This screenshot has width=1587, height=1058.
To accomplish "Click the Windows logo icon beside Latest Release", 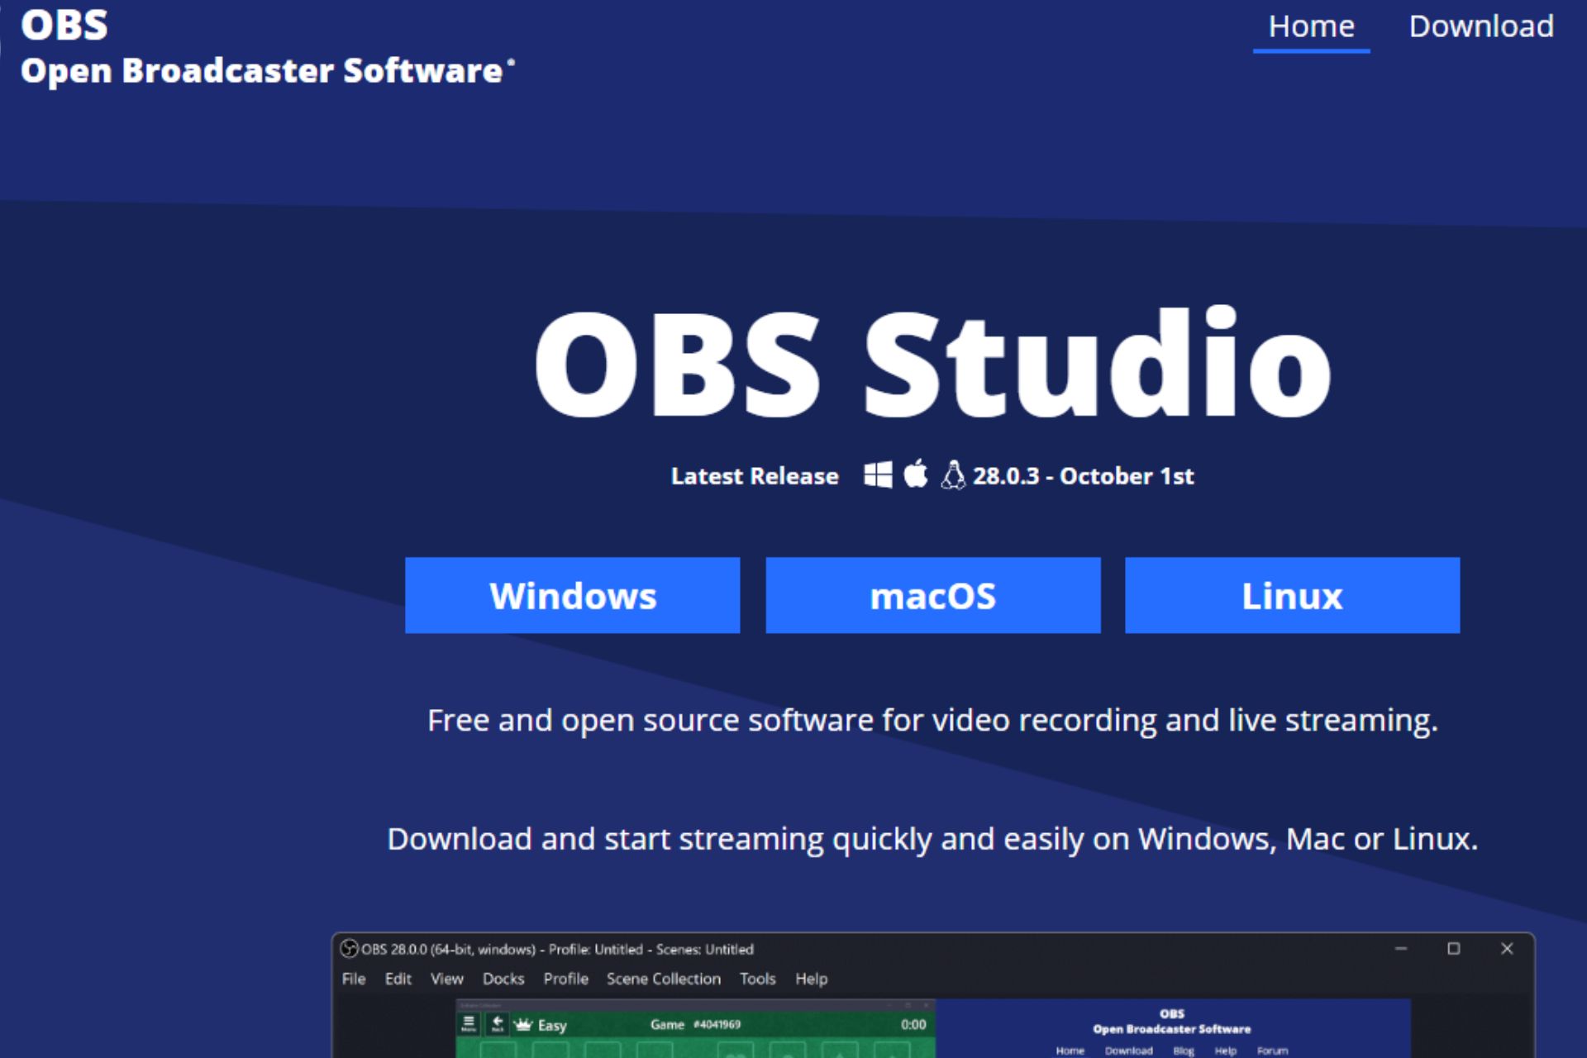I will (x=878, y=475).
